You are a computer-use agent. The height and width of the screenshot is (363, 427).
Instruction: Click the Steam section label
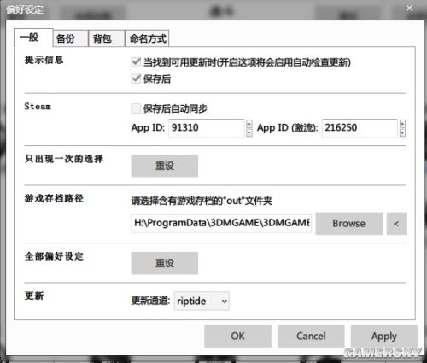point(38,107)
